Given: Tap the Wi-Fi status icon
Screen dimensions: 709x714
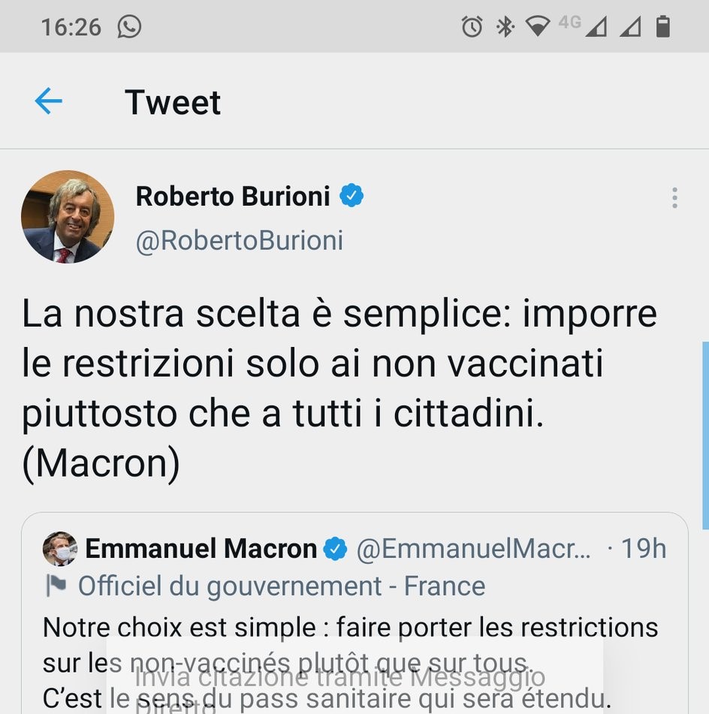Looking at the screenshot, I should (x=538, y=27).
